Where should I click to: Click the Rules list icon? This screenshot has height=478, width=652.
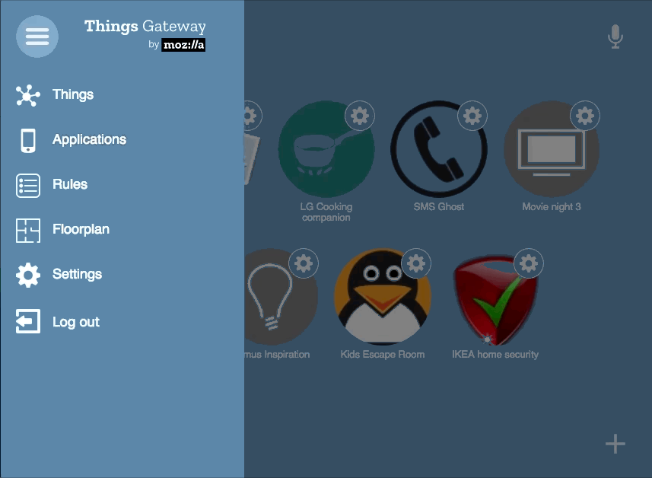click(27, 184)
